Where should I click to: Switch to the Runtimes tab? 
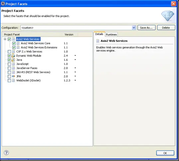[111, 35]
